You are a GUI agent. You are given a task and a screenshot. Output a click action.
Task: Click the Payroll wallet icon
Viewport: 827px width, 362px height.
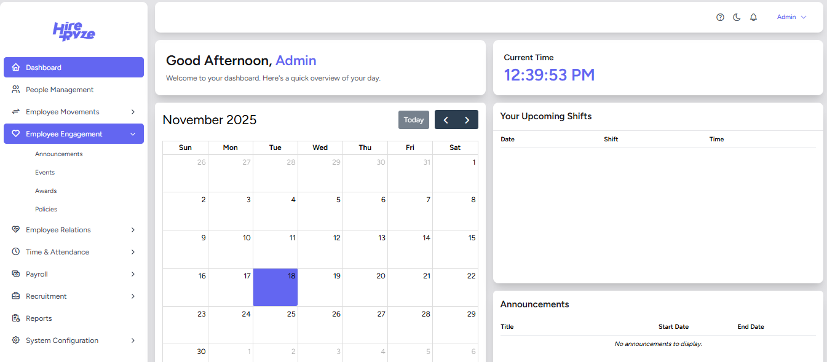[x=16, y=274]
